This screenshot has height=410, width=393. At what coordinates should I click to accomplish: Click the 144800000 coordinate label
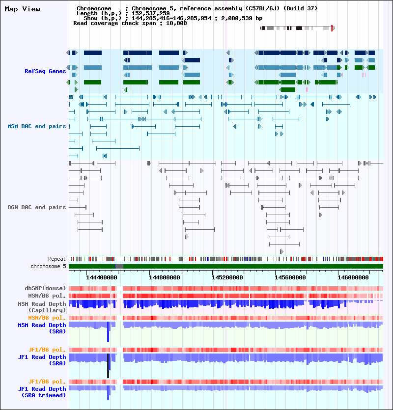click(x=164, y=277)
